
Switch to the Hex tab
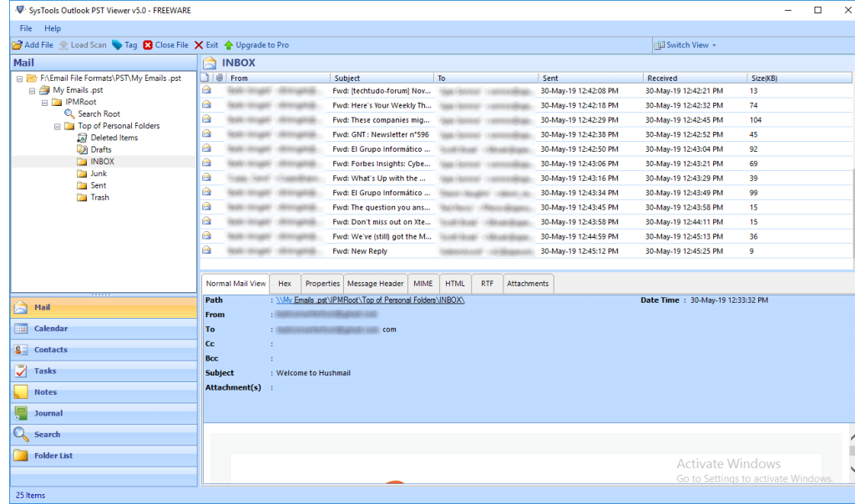[285, 284]
